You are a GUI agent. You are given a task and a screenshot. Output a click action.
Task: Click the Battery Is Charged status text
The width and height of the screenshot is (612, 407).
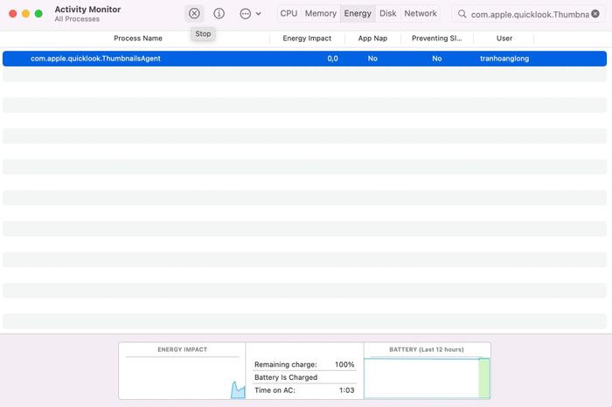tap(286, 377)
